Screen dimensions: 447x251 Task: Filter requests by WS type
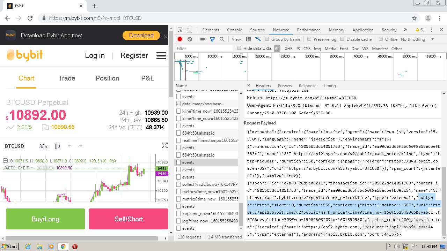coord(365,49)
